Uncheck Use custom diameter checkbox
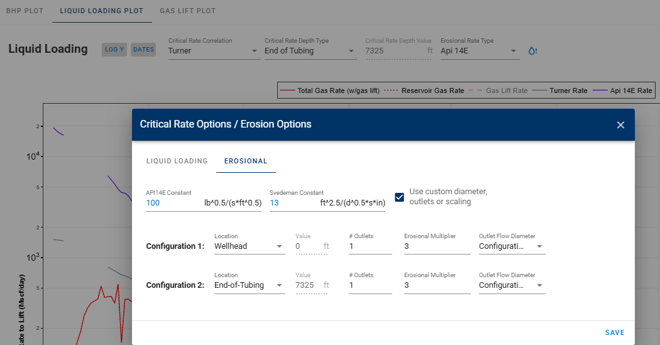Viewport: 660px width, 345px height. [399, 197]
